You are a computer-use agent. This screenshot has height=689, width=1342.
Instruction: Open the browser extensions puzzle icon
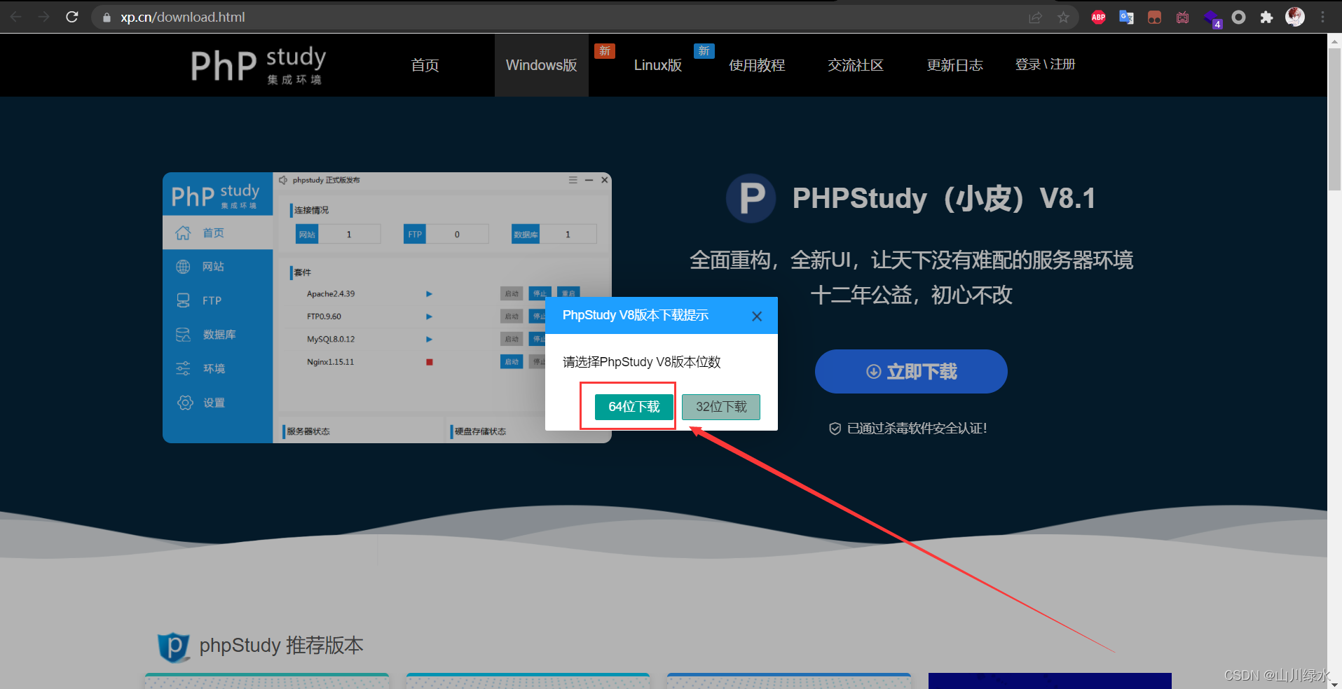pos(1266,18)
